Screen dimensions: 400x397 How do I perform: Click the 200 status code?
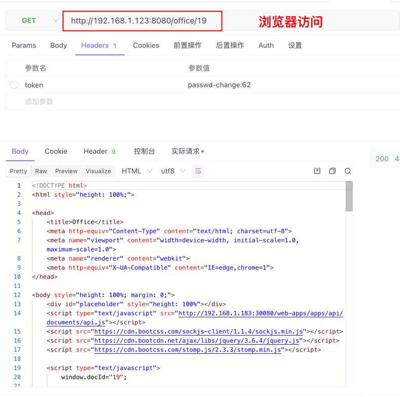(x=382, y=159)
